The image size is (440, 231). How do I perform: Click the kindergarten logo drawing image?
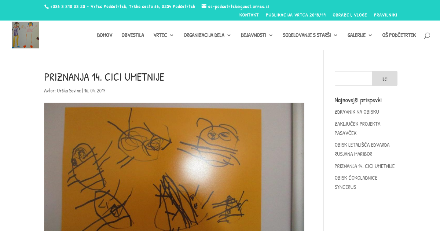[x=25, y=35]
